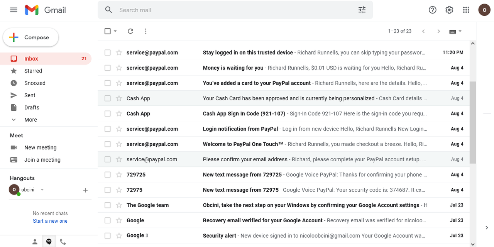This screenshot has height=247, width=494.
Task: Open input tools dropdown arrow
Action: (x=460, y=31)
